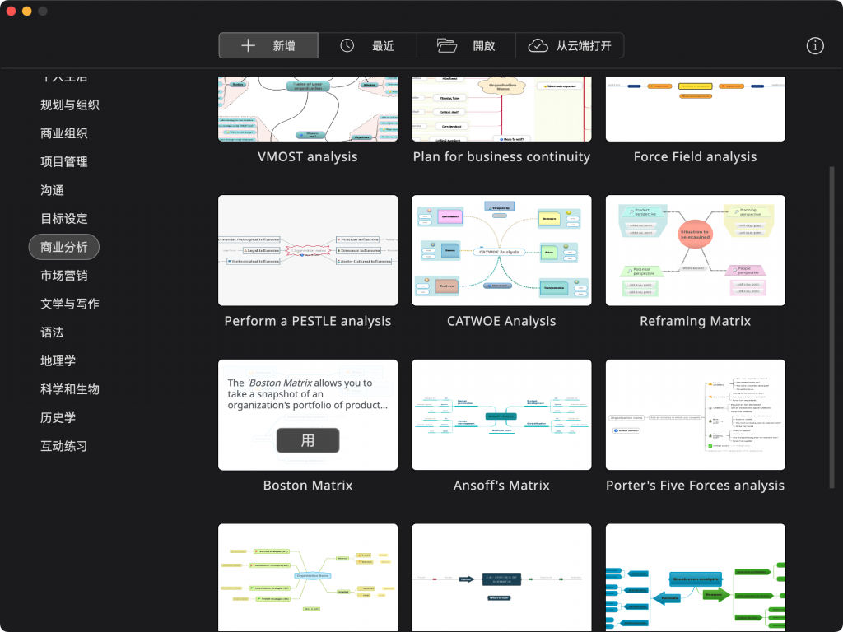Image resolution: width=843 pixels, height=632 pixels.
Task: Click the cloud icon for 从云端打开
Action: coord(538,45)
